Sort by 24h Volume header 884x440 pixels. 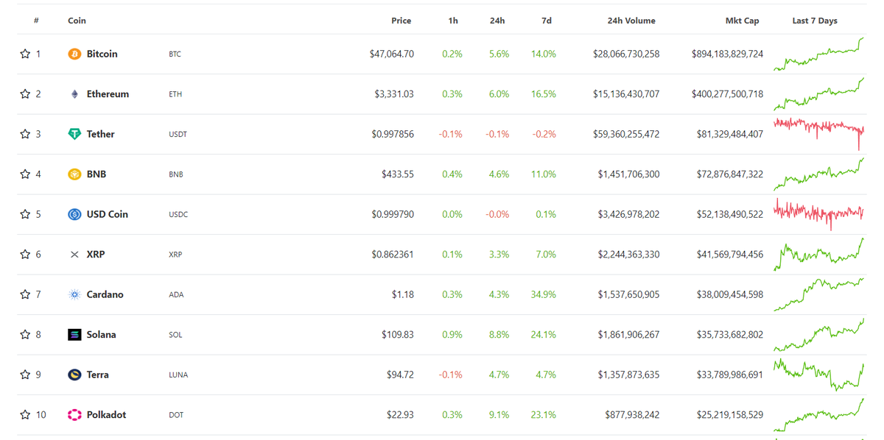[x=631, y=21]
